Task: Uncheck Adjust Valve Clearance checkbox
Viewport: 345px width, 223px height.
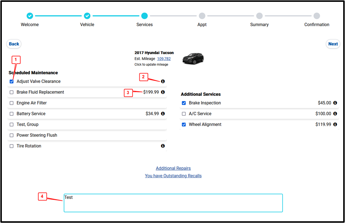Action: [11, 81]
